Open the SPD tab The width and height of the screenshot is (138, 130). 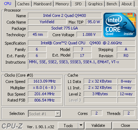pyautogui.click(x=78, y=4)
